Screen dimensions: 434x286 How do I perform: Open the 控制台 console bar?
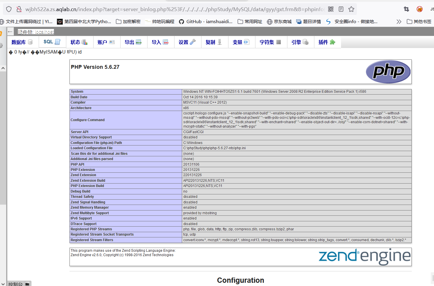click(19, 284)
